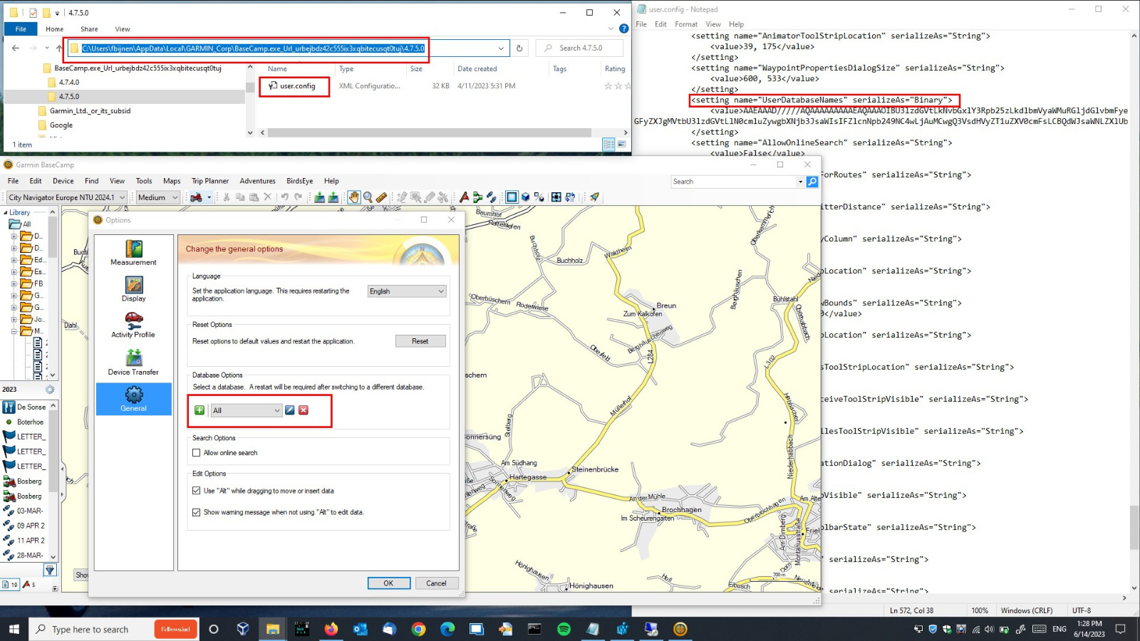Click the Search 4.7.5.0 field in Explorer
1140x641 pixels.
579,48
